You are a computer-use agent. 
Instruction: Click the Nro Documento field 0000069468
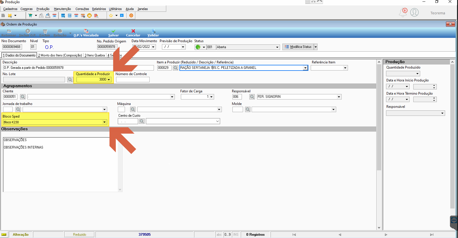[x=12, y=47]
